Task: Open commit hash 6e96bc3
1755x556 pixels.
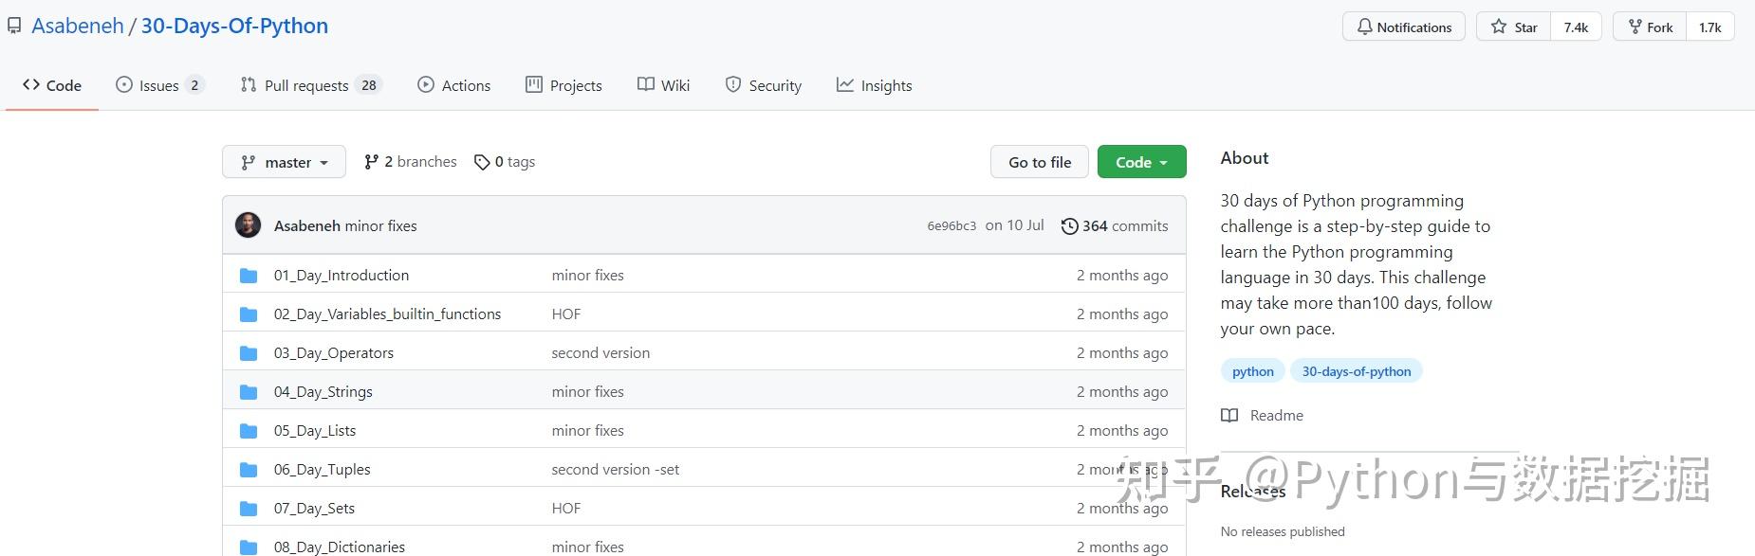Action: click(x=951, y=225)
